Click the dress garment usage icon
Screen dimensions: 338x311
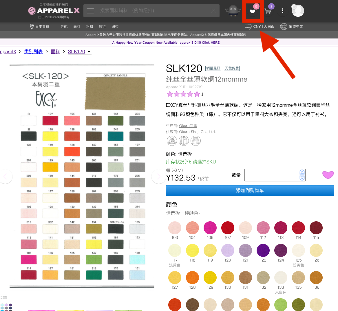click(x=172, y=141)
